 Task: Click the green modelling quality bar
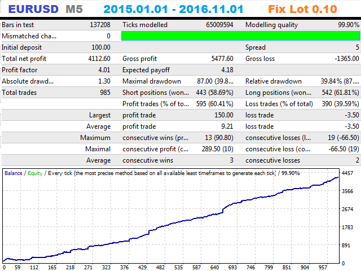[241, 36]
